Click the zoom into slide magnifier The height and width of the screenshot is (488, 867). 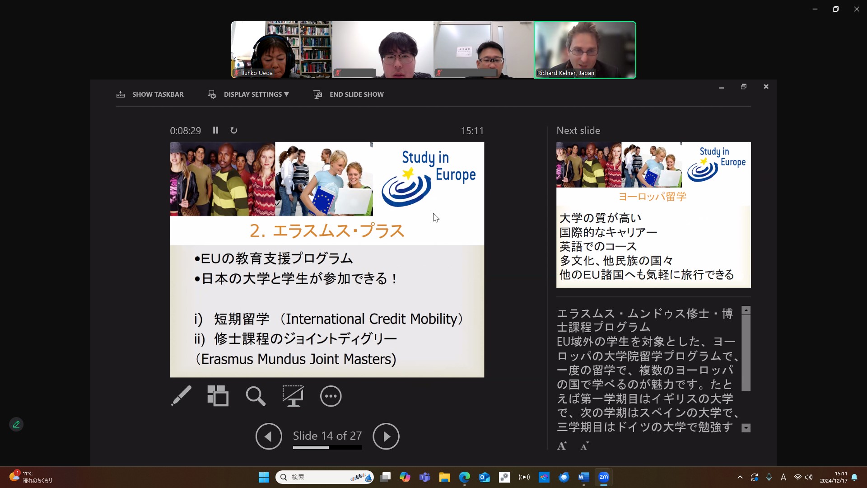256,396
